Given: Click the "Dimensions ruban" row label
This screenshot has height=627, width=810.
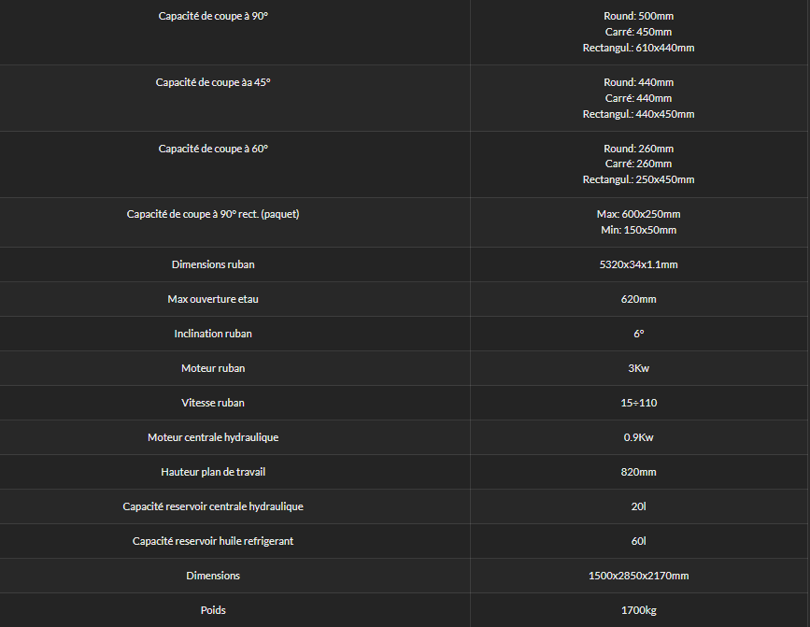Looking at the screenshot, I should point(213,264).
